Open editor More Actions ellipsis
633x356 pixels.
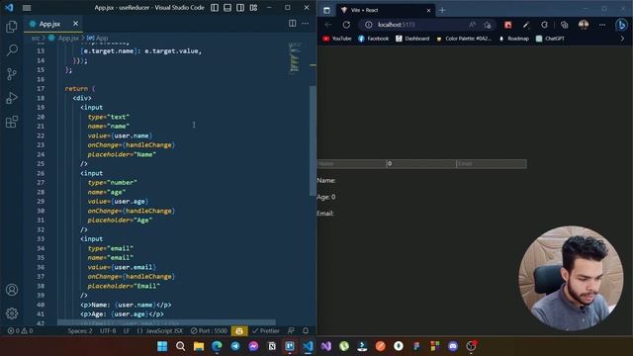pyautogui.click(x=306, y=24)
